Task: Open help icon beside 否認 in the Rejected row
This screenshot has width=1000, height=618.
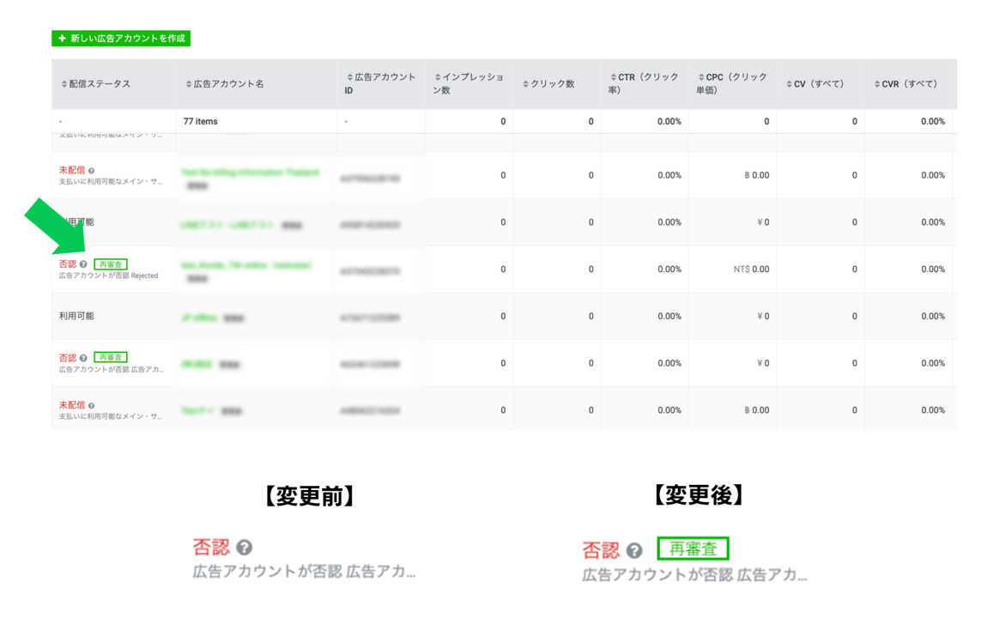Action: tap(83, 264)
